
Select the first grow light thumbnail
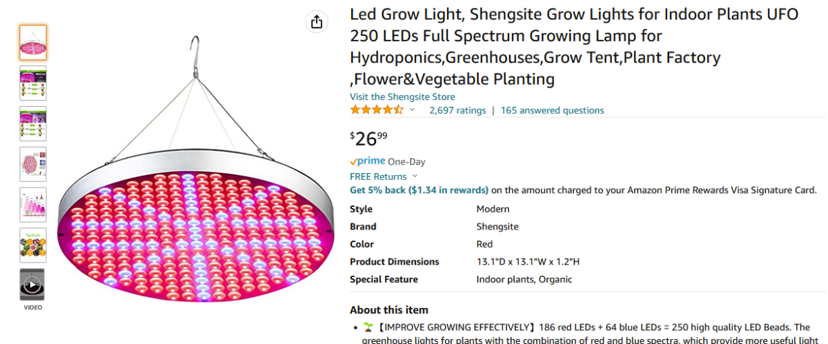coord(32,42)
